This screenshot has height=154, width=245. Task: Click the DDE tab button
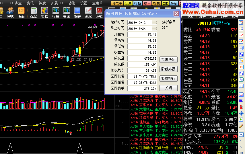coord(165,3)
